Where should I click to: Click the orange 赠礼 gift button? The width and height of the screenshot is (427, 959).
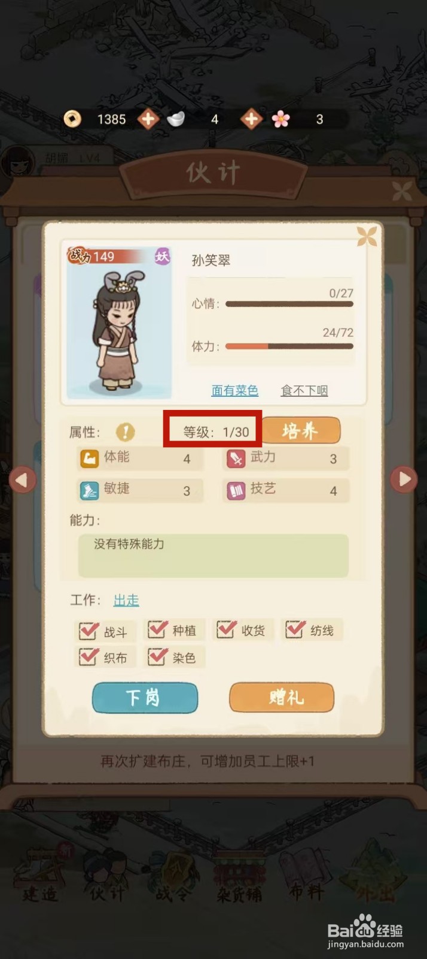[282, 698]
